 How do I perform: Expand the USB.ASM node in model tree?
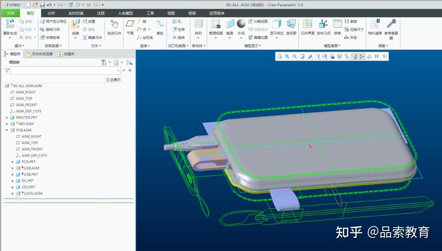coord(12,168)
